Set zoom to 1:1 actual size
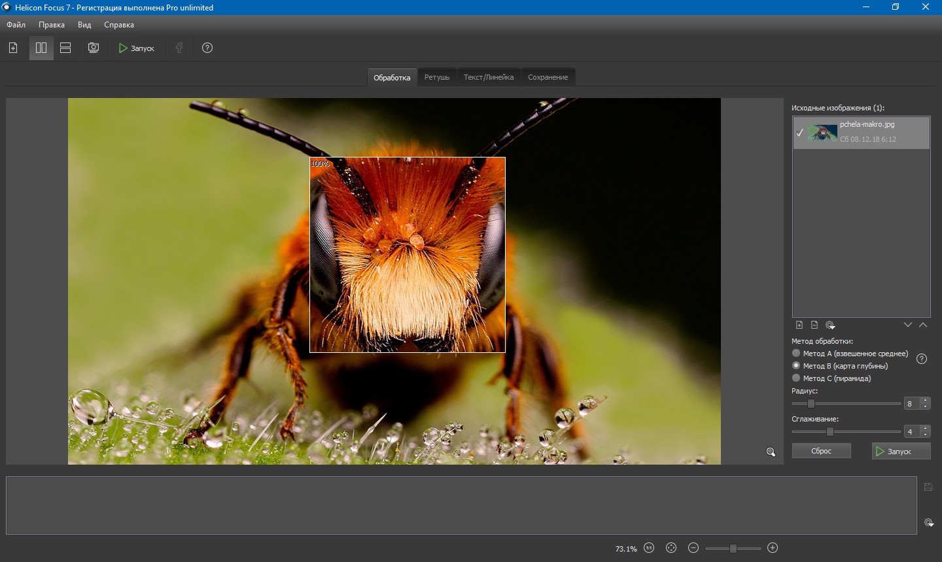 (649, 548)
